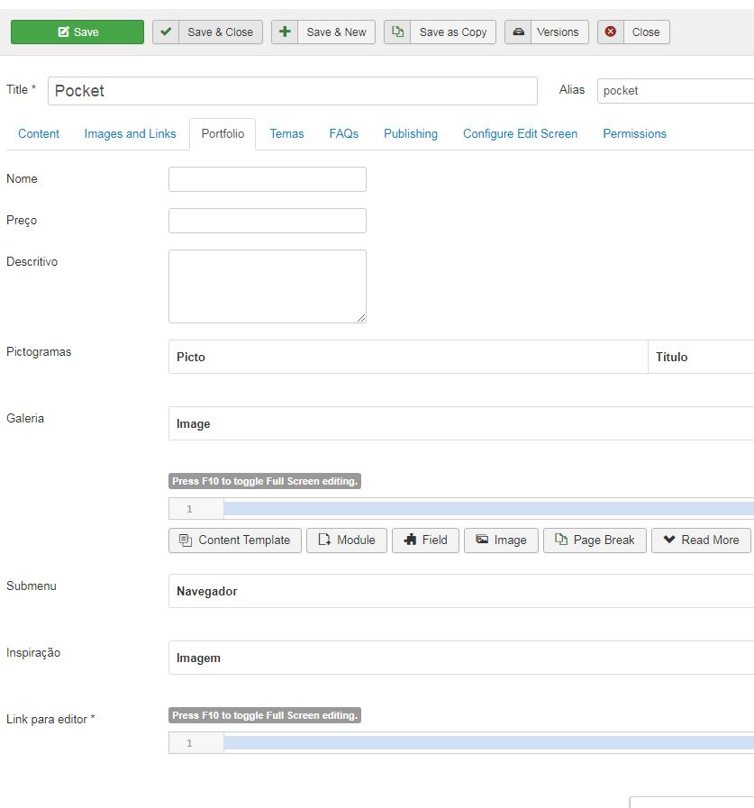Click the Save & Close checkmark icon

[166, 32]
